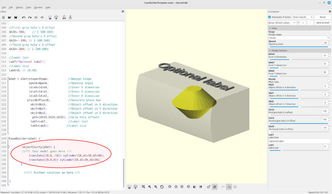Unindent the selected code lines

[36, 18]
